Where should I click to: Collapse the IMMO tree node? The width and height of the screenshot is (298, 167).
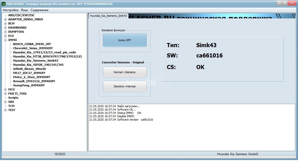tap(5, 40)
